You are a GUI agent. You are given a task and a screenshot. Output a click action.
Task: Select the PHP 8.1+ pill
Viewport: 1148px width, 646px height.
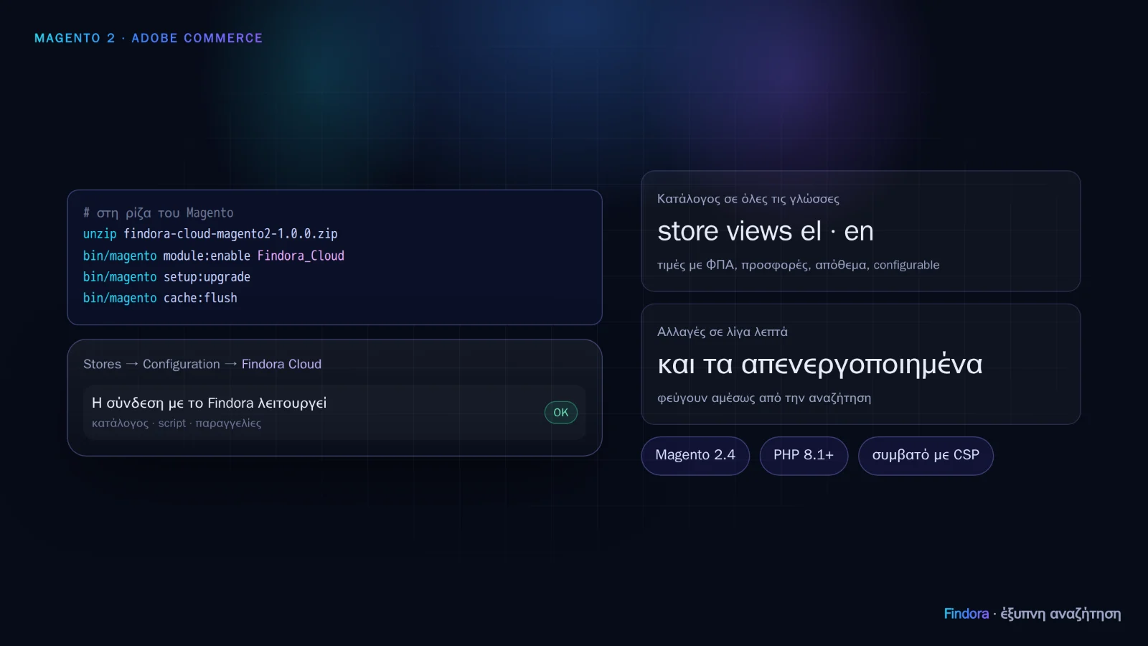click(x=804, y=456)
